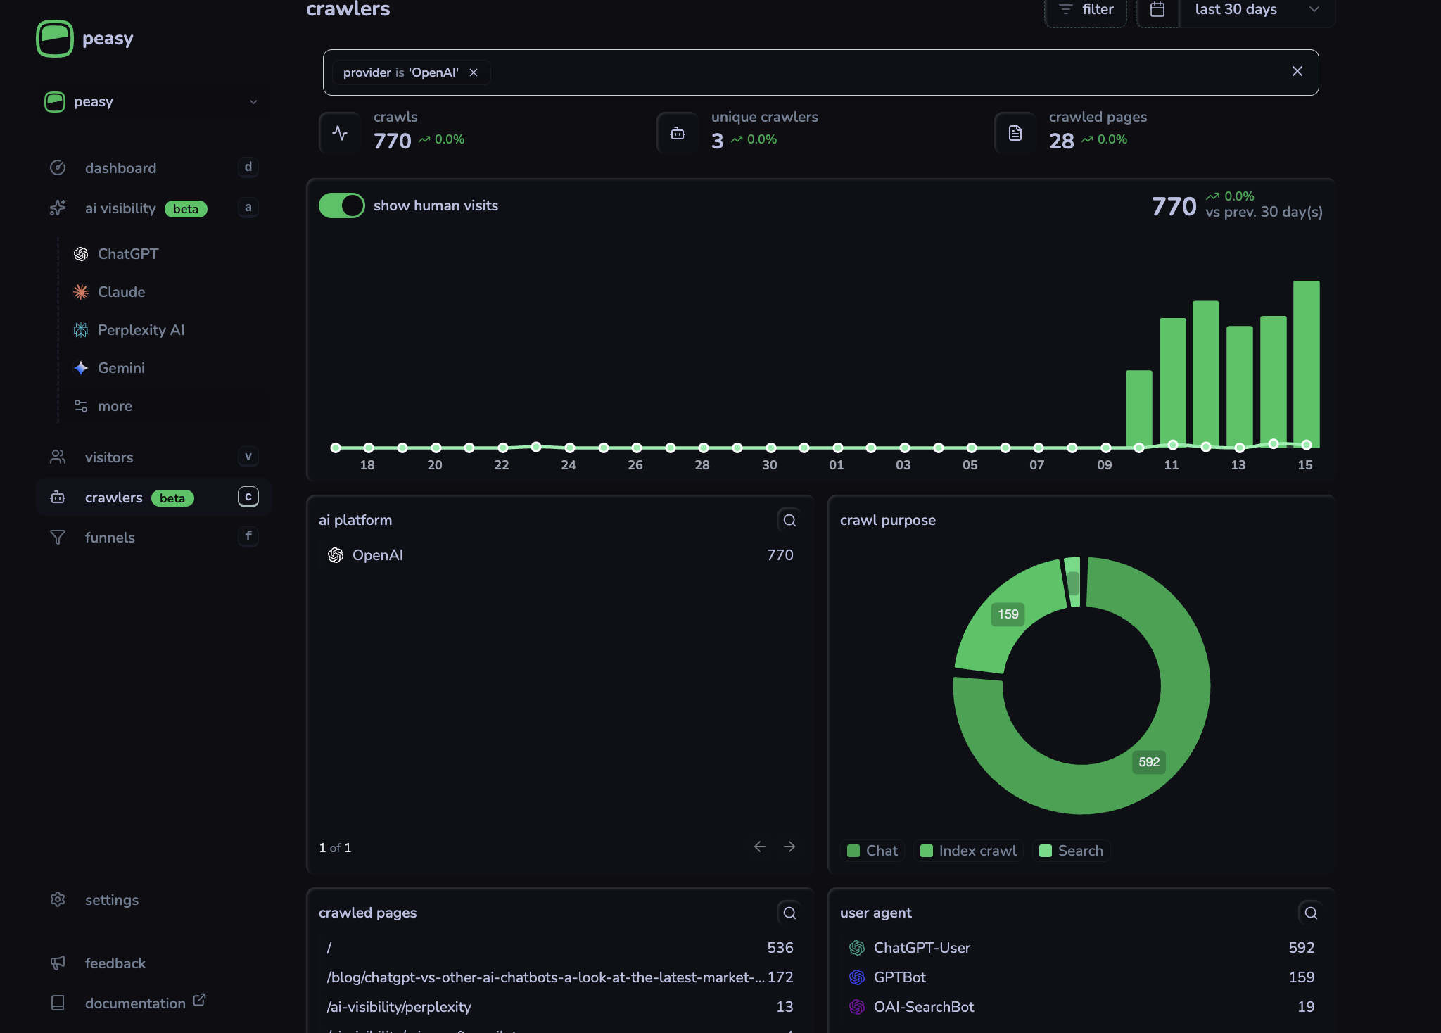1441x1033 pixels.
Task: Click the visitors people icon
Action: tap(58, 457)
